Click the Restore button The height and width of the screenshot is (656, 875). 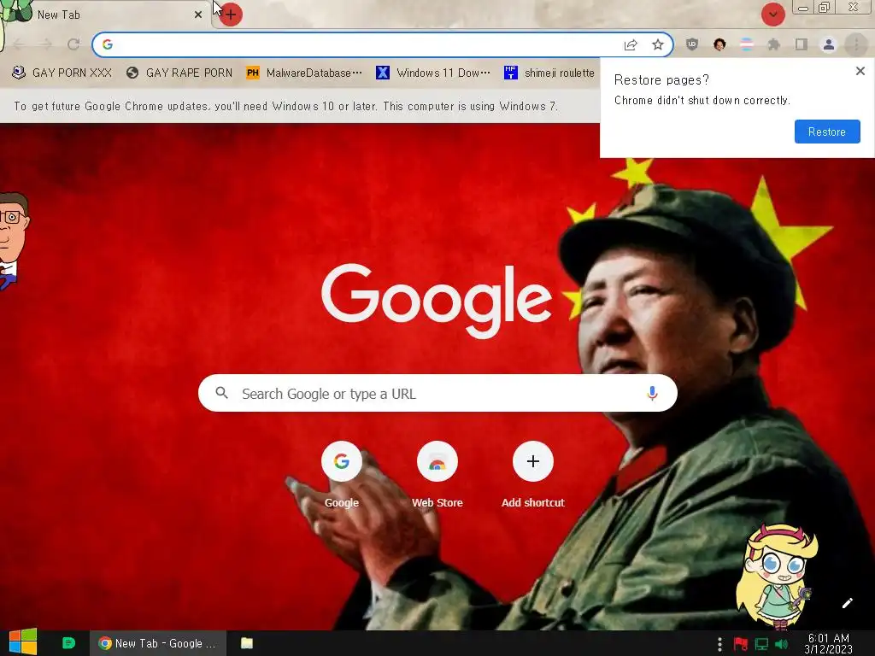coord(827,132)
